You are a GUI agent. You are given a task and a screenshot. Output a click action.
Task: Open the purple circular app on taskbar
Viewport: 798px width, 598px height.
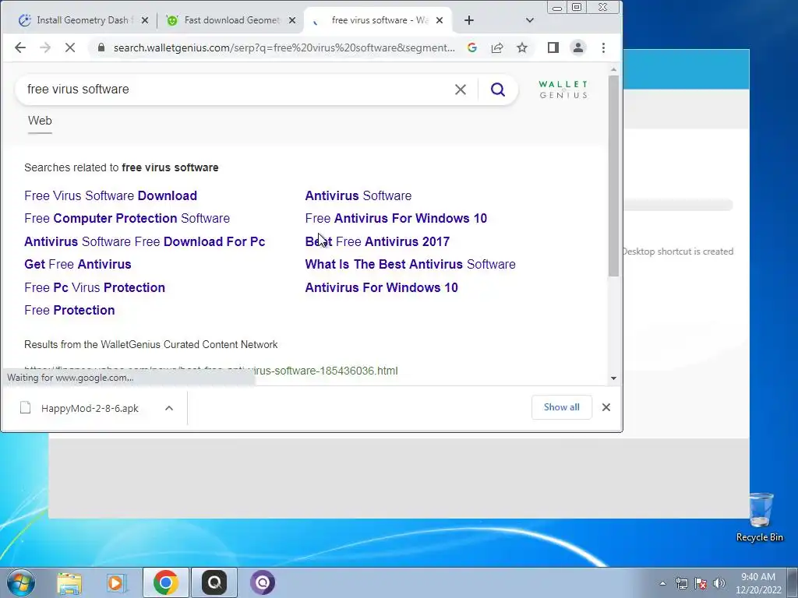(x=262, y=583)
